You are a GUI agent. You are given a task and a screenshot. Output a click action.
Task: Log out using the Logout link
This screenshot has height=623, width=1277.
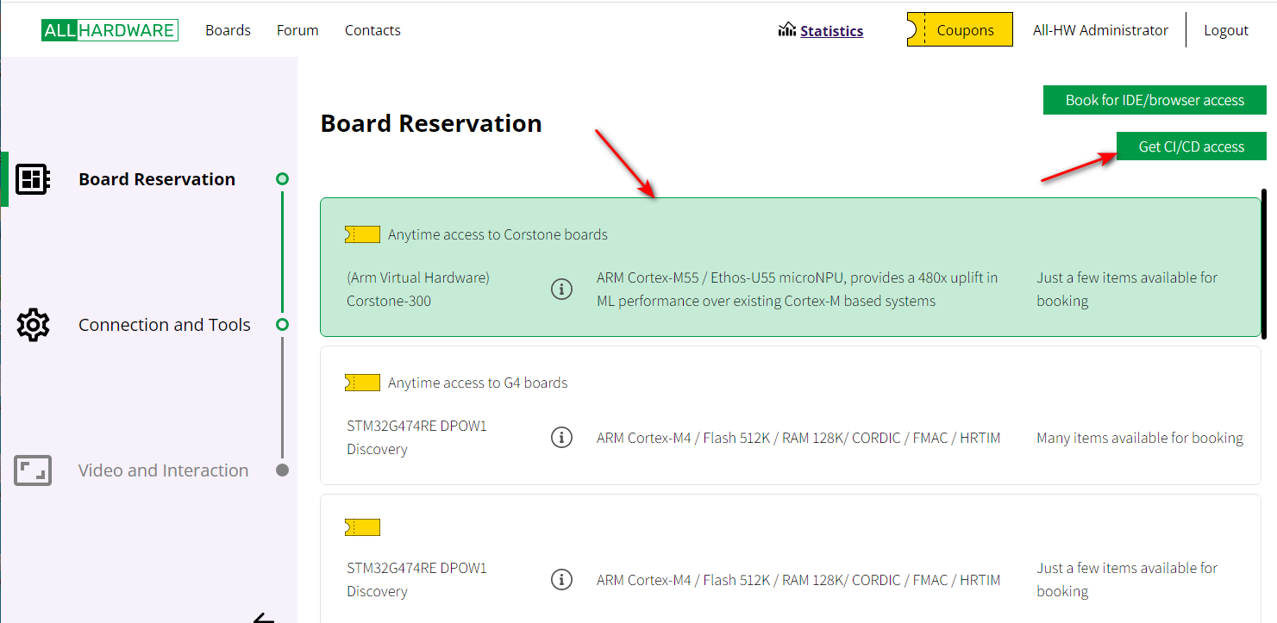point(1225,30)
